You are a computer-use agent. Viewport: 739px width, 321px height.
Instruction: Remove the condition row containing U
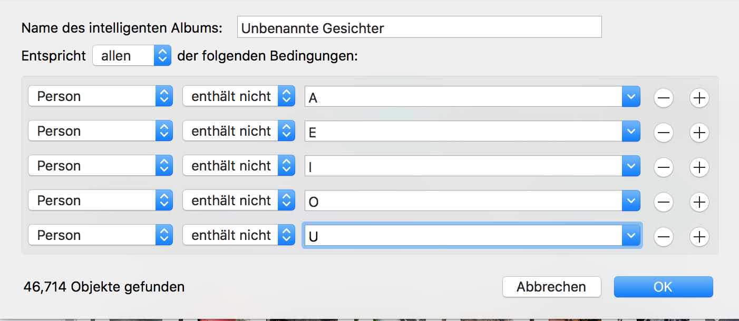(663, 237)
